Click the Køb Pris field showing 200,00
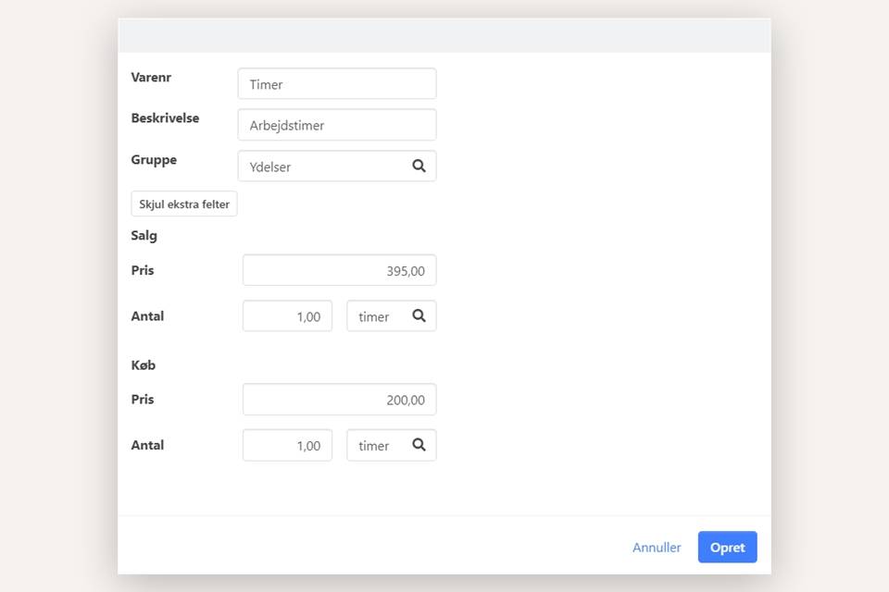 click(x=339, y=400)
